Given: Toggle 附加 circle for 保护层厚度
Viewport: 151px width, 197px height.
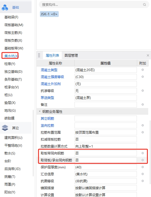Looking at the screenshot, I should 143,167.
